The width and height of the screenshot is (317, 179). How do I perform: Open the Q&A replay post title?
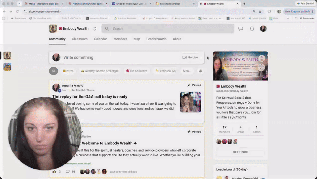pyautogui.click(x=90, y=97)
